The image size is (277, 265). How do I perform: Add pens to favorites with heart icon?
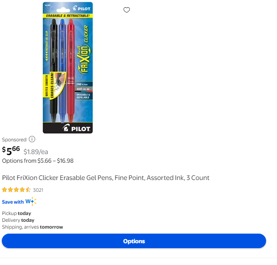tap(126, 10)
